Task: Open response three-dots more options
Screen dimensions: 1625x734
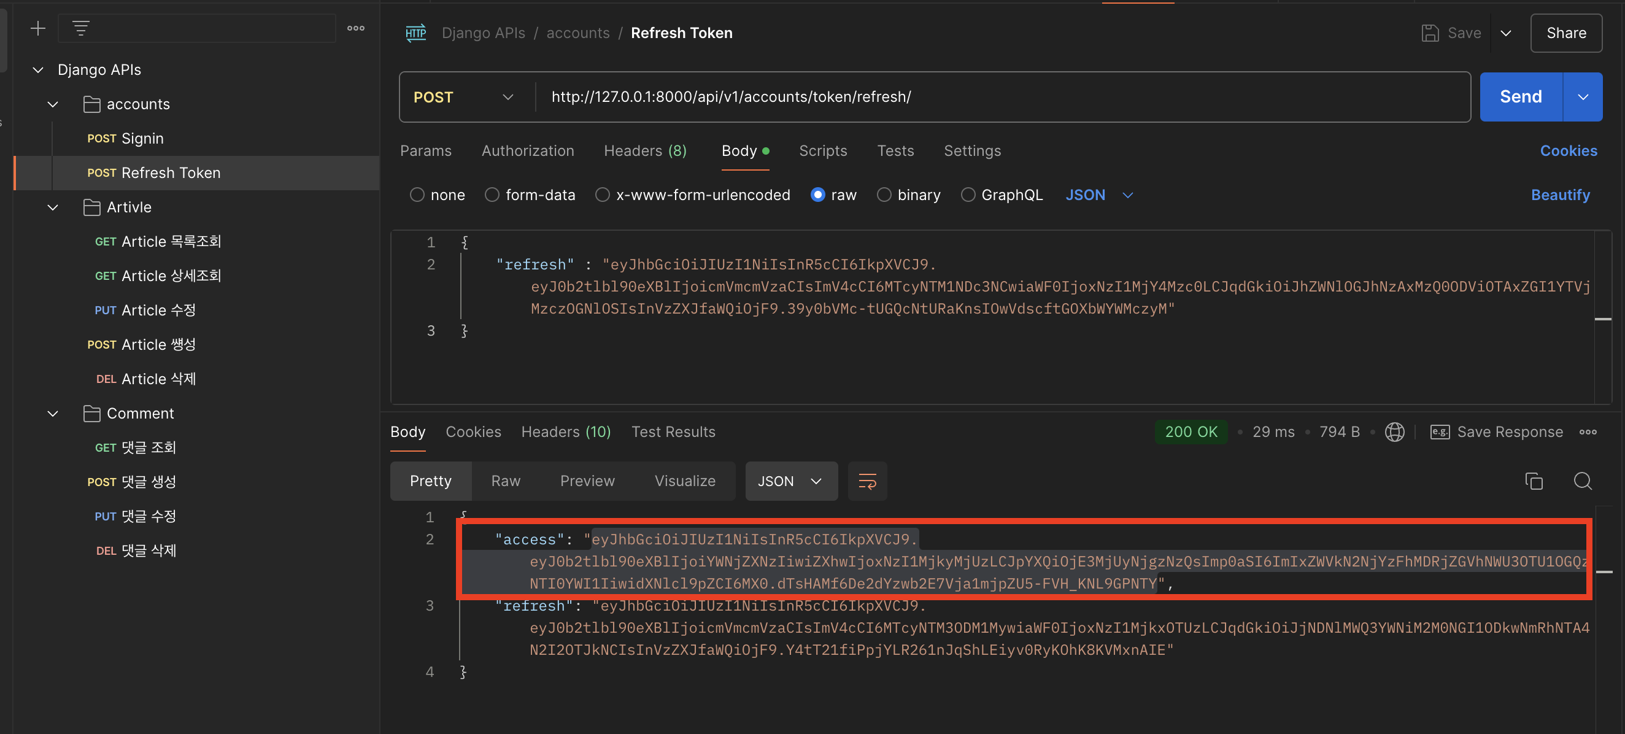Action: pyautogui.click(x=1588, y=431)
